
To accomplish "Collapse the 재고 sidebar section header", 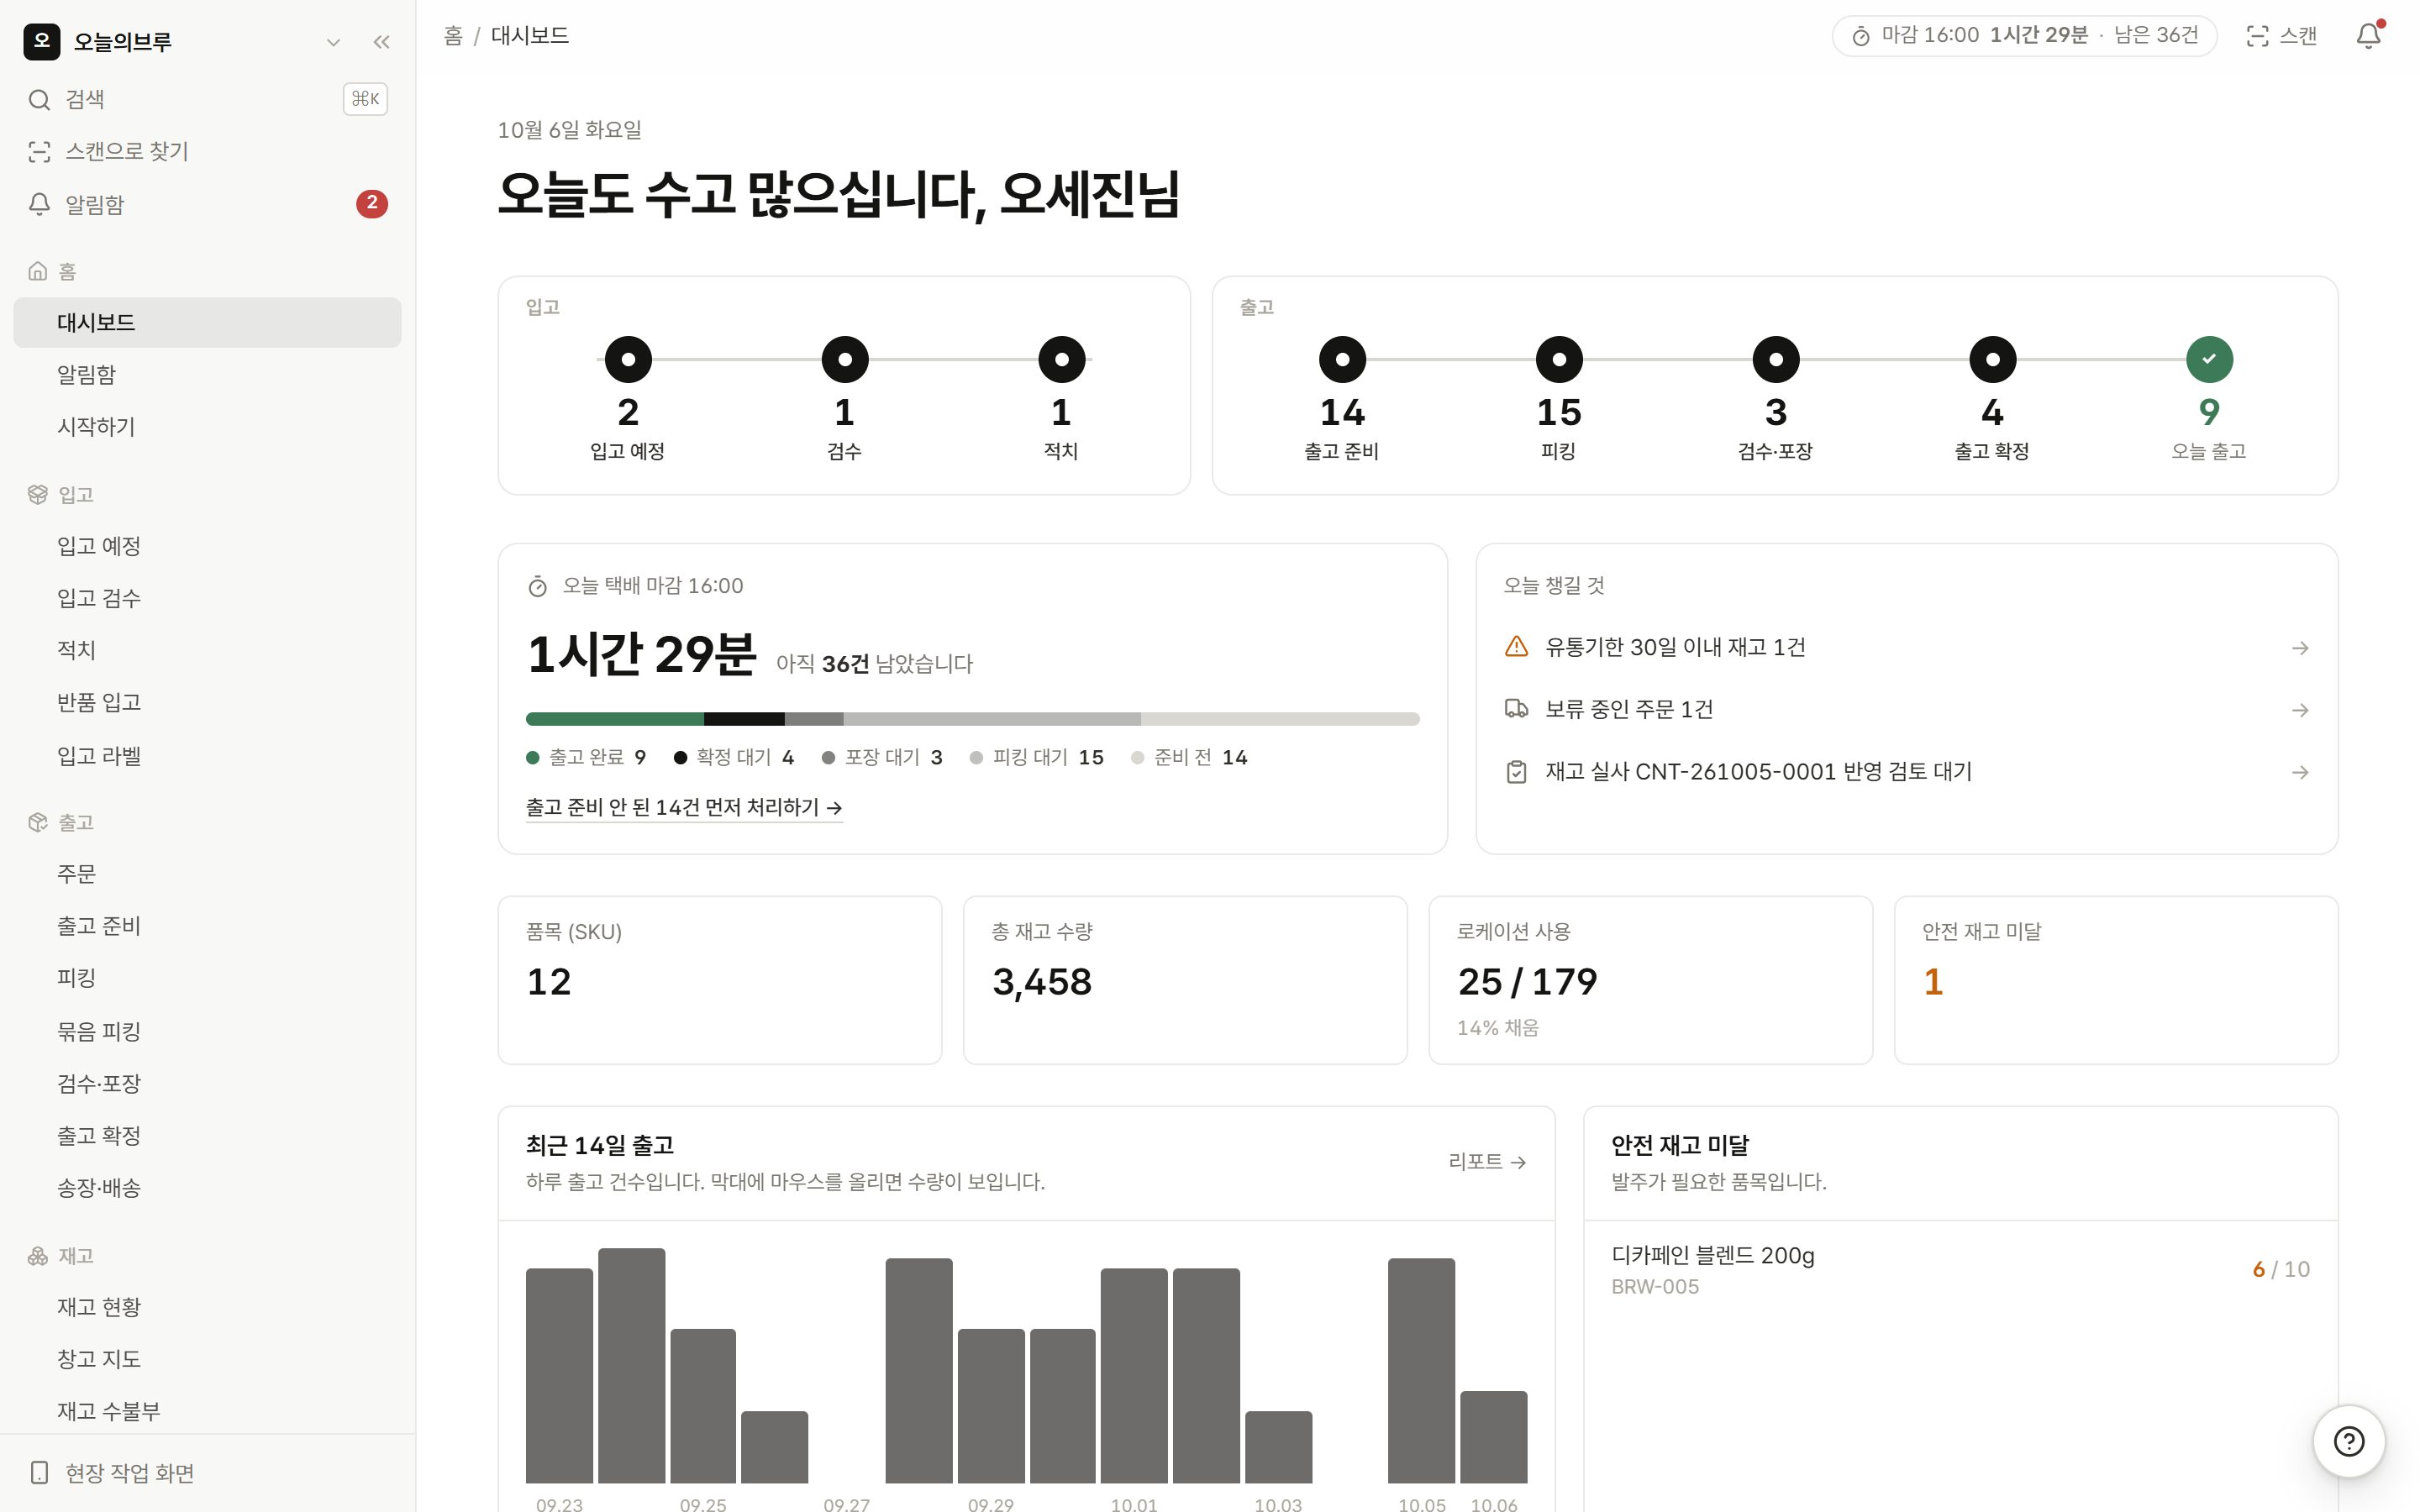I will click(x=61, y=1256).
